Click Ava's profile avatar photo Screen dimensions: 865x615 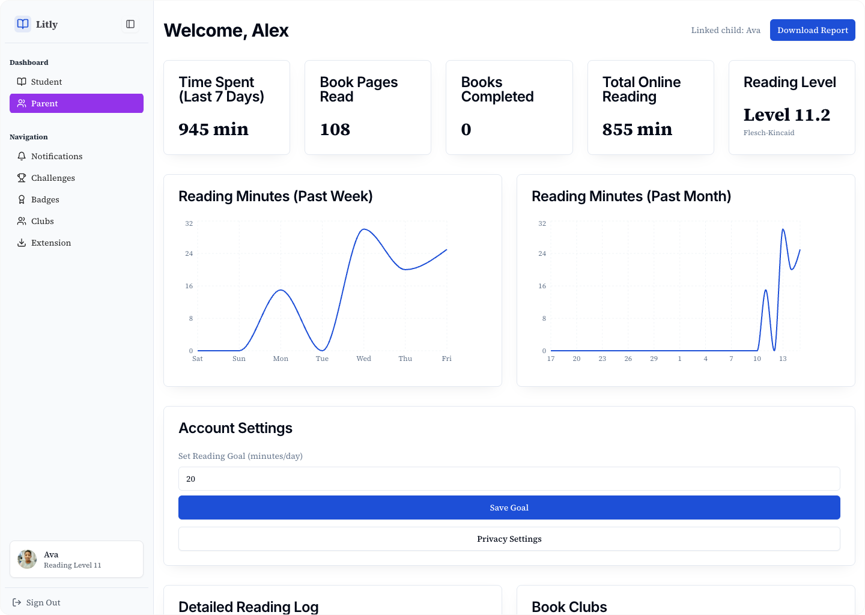point(27,559)
